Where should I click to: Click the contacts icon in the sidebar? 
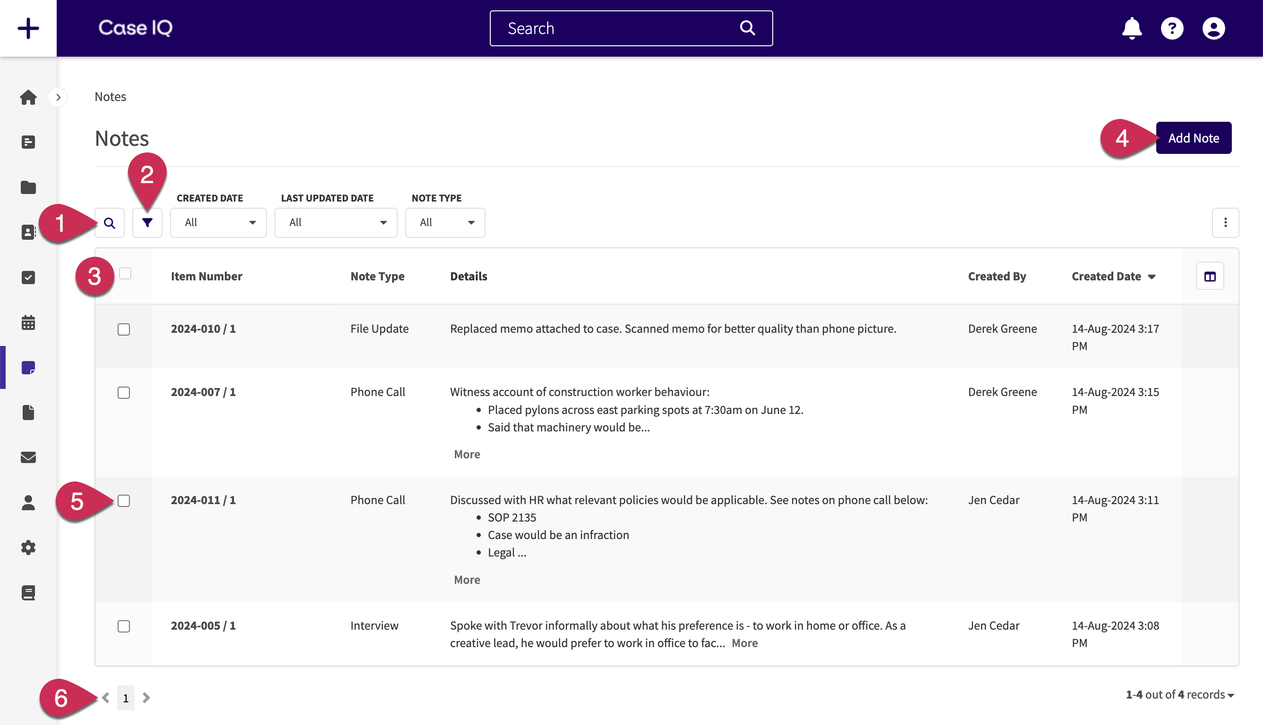[x=29, y=232]
